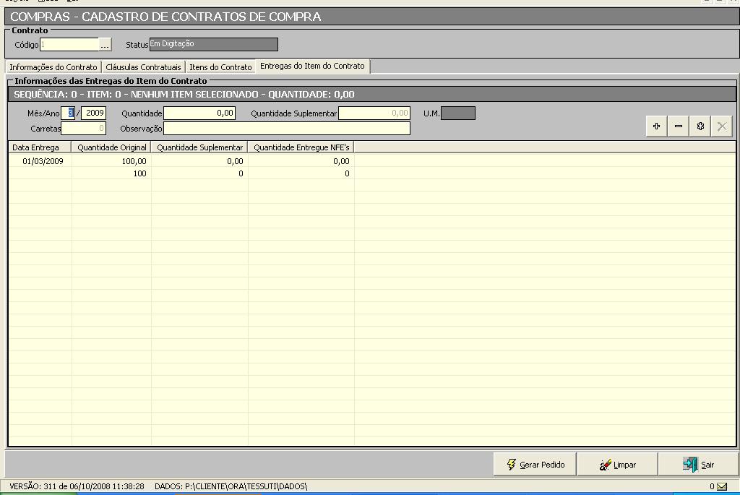
Task: Switch to Informações do Contrato tab
Action: (x=53, y=67)
